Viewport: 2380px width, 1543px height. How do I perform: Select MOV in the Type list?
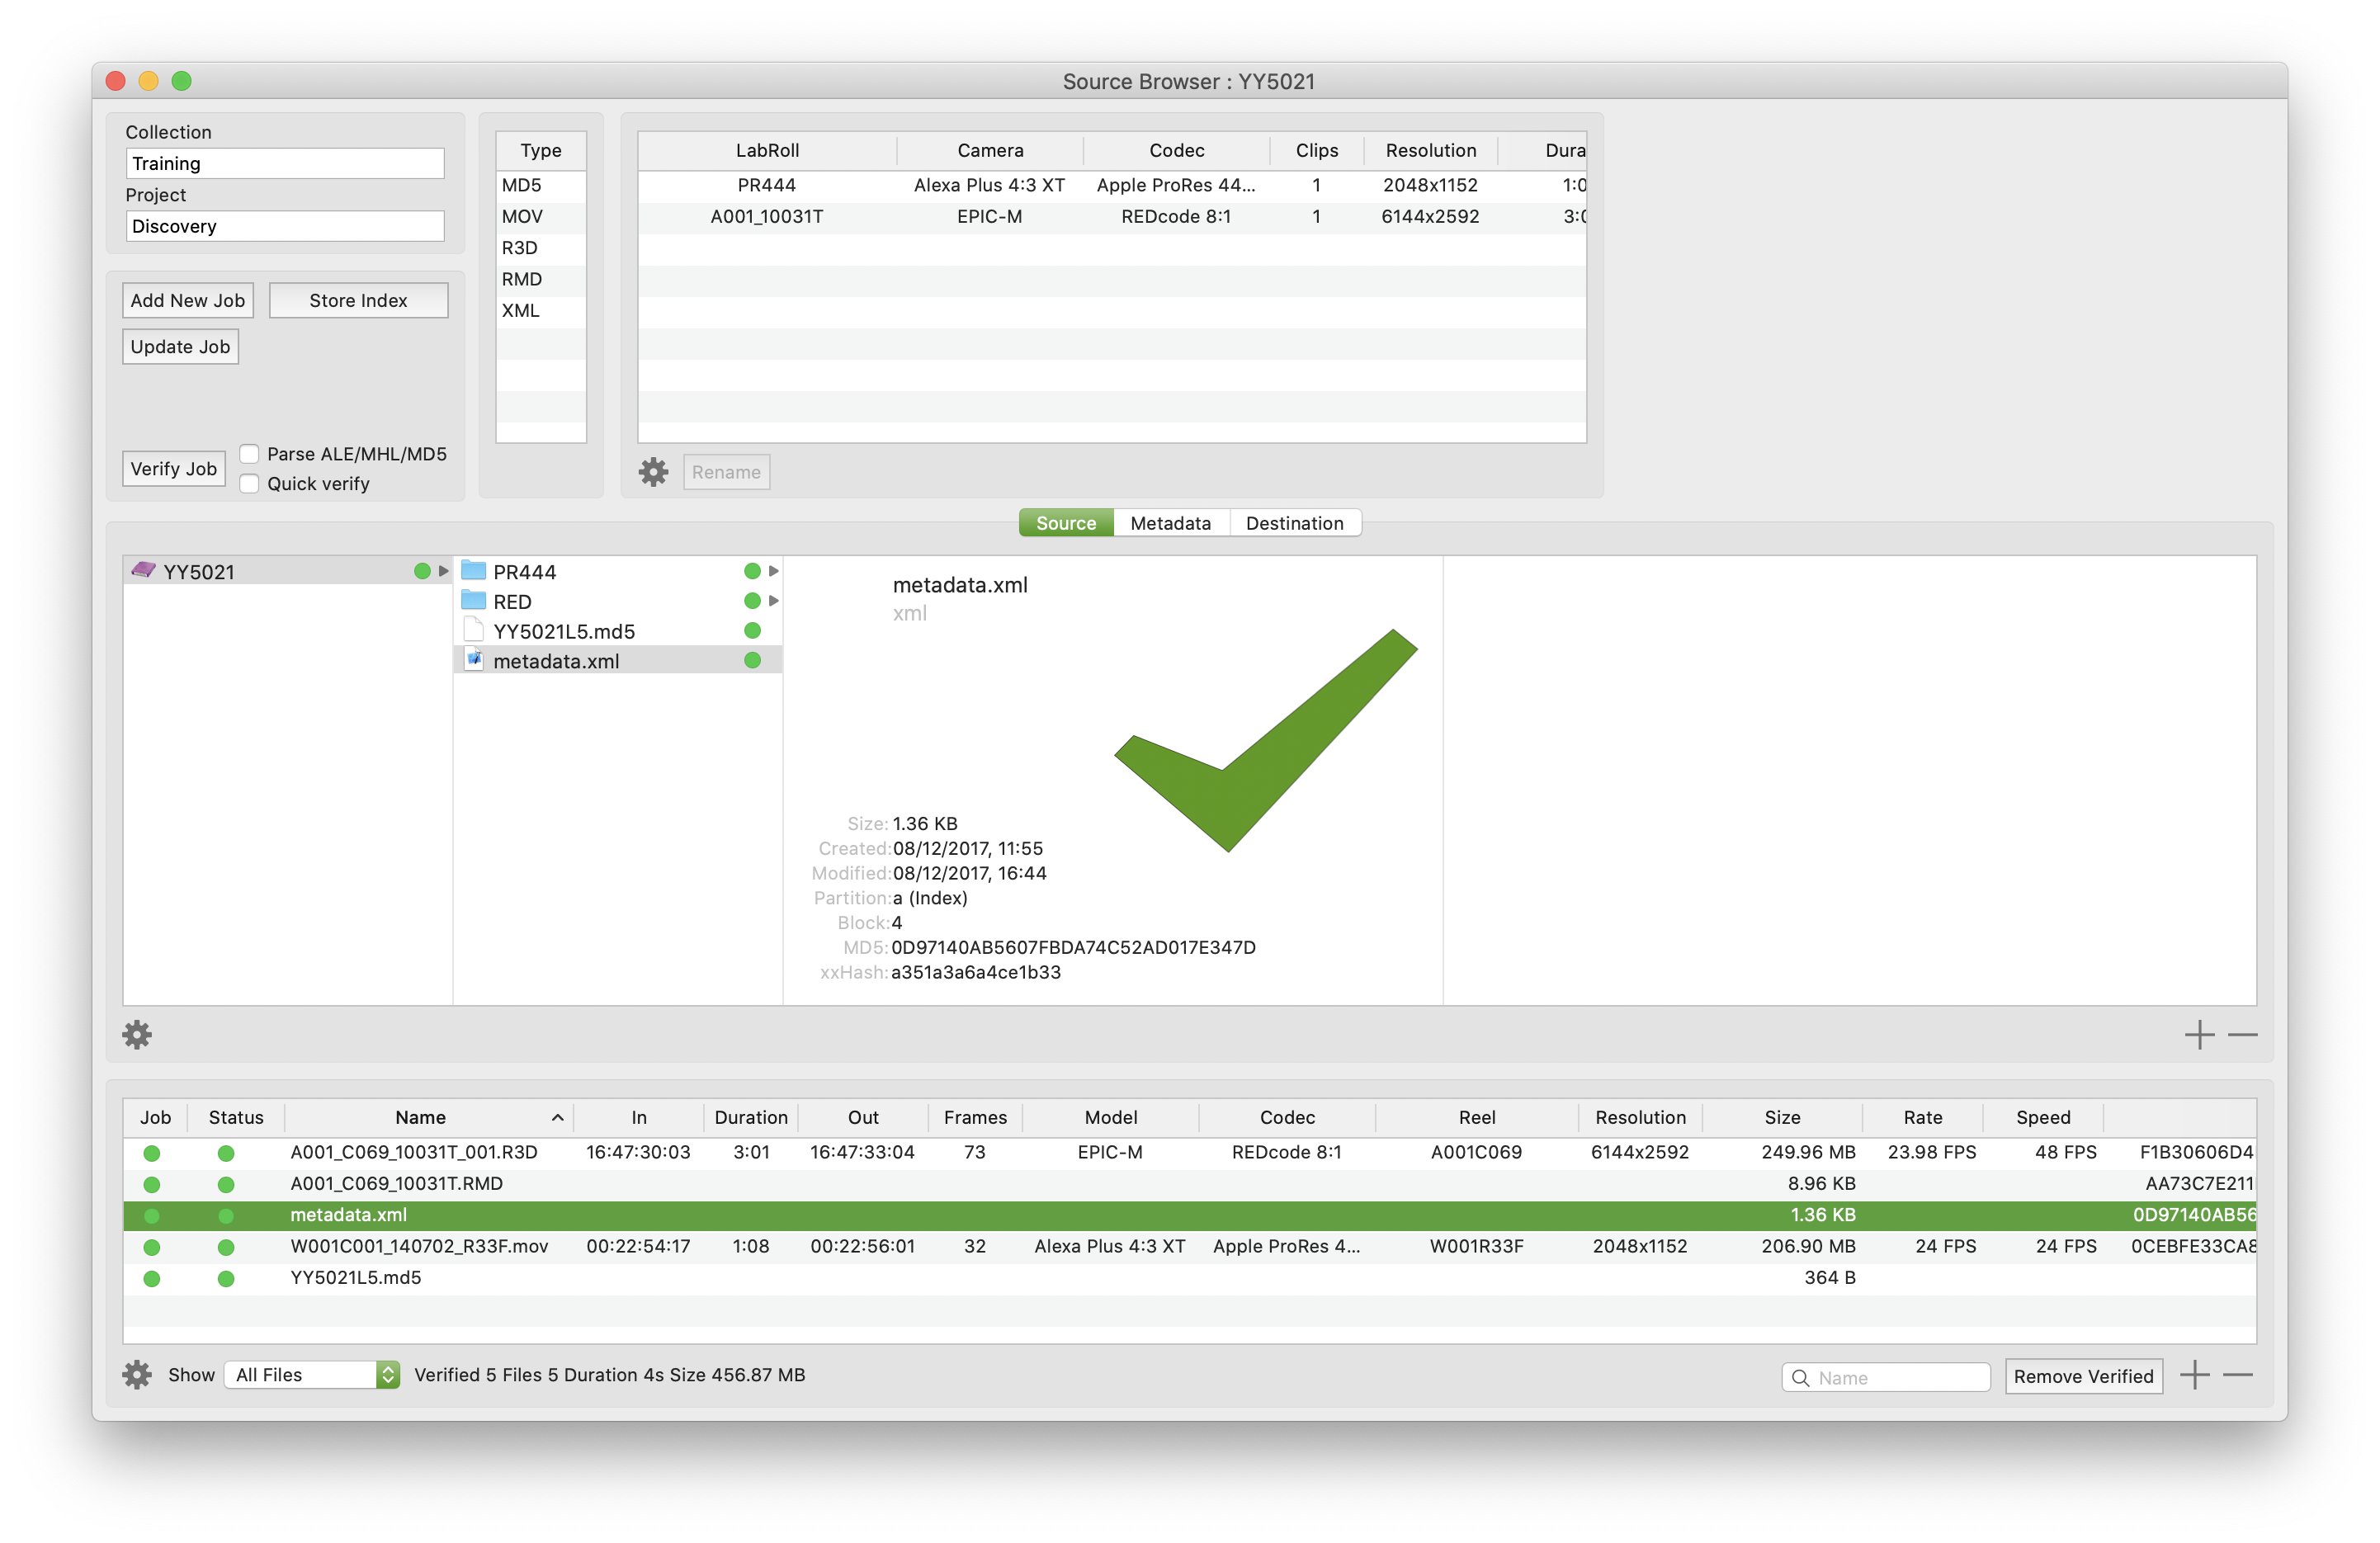click(x=541, y=216)
